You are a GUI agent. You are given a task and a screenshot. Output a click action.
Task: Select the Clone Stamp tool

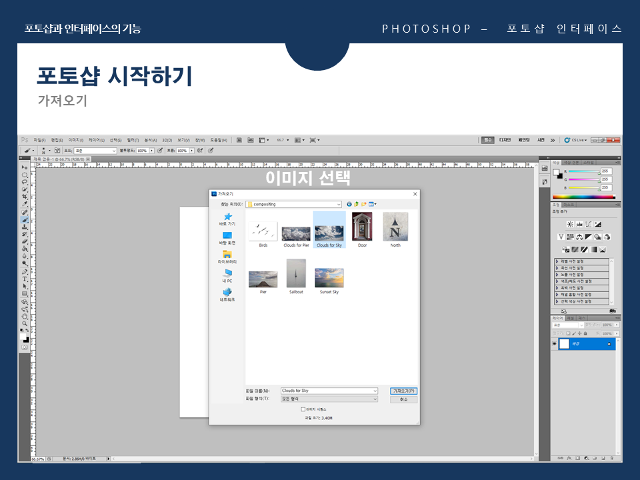25,227
